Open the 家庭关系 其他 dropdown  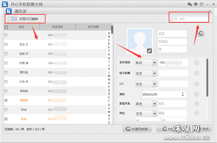146,104
